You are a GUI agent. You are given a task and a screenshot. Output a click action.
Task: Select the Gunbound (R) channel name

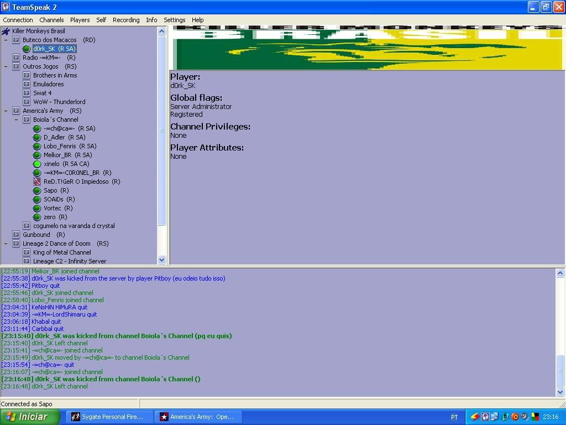[44, 235]
